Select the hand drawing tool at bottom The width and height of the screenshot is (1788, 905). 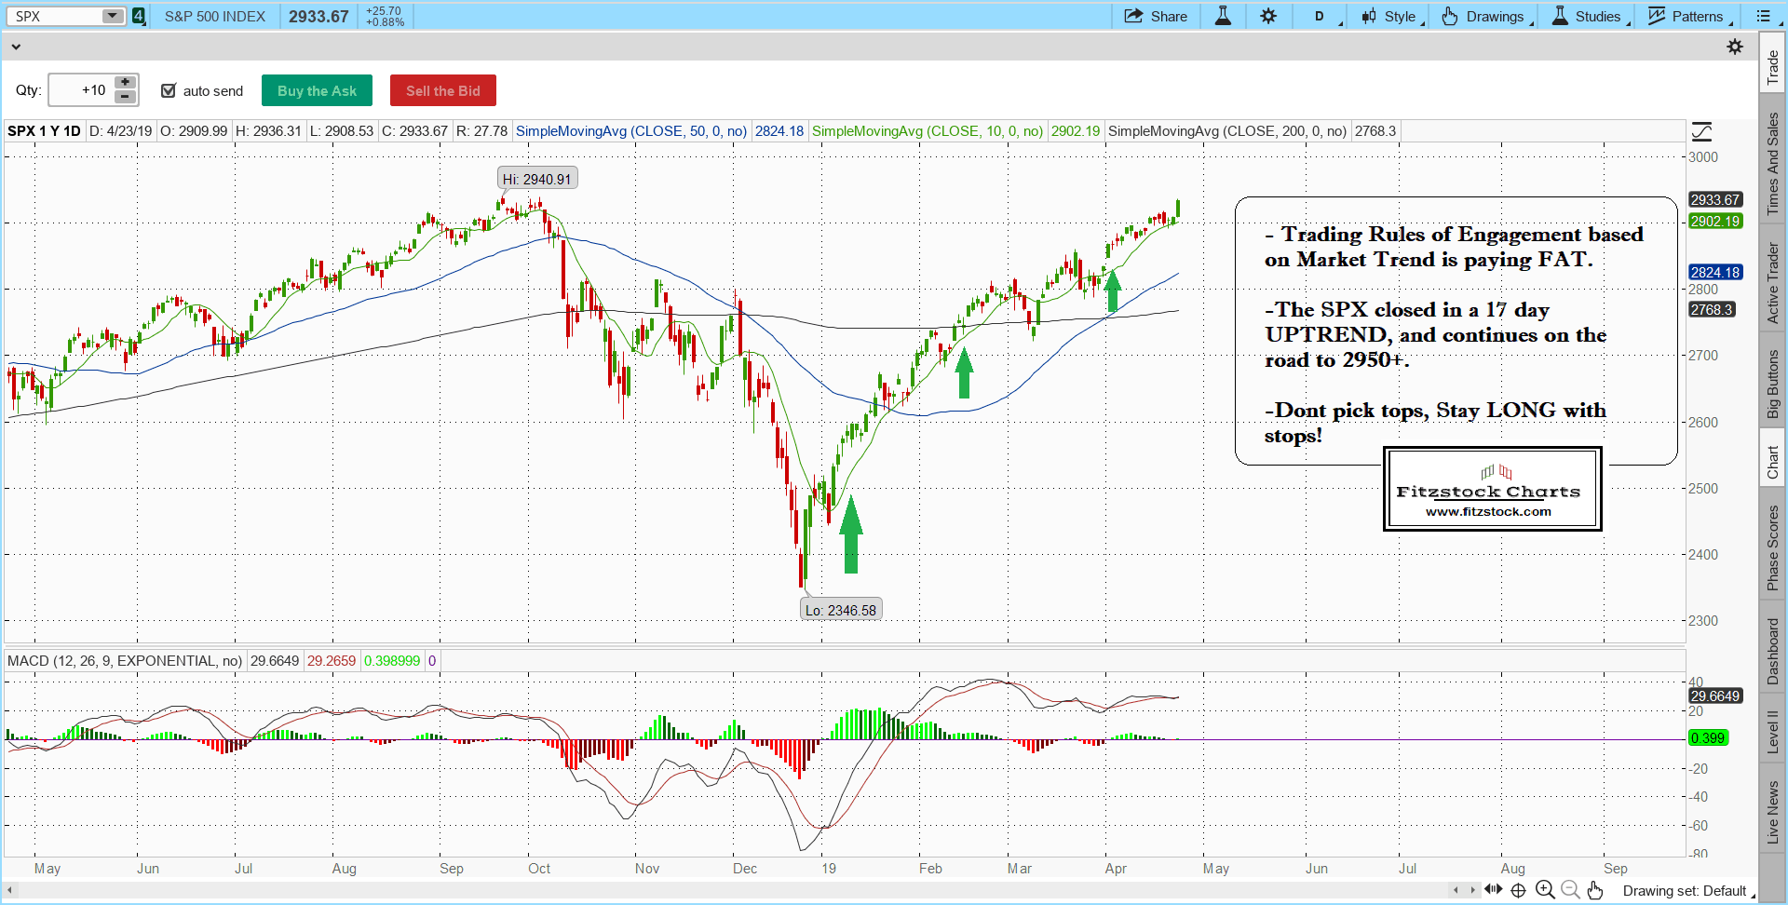(1595, 890)
